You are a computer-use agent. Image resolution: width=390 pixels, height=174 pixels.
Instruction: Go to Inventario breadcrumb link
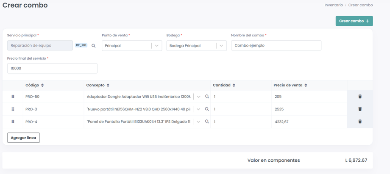334,5
